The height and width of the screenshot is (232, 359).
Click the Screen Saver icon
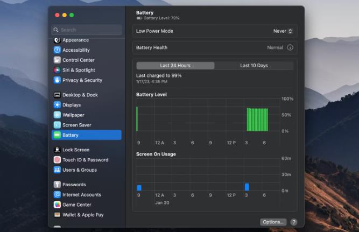pos(57,125)
